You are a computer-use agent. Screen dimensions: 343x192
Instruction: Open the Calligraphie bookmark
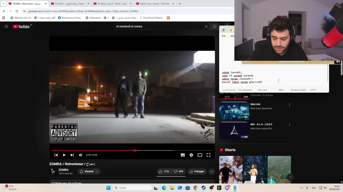pos(93,18)
